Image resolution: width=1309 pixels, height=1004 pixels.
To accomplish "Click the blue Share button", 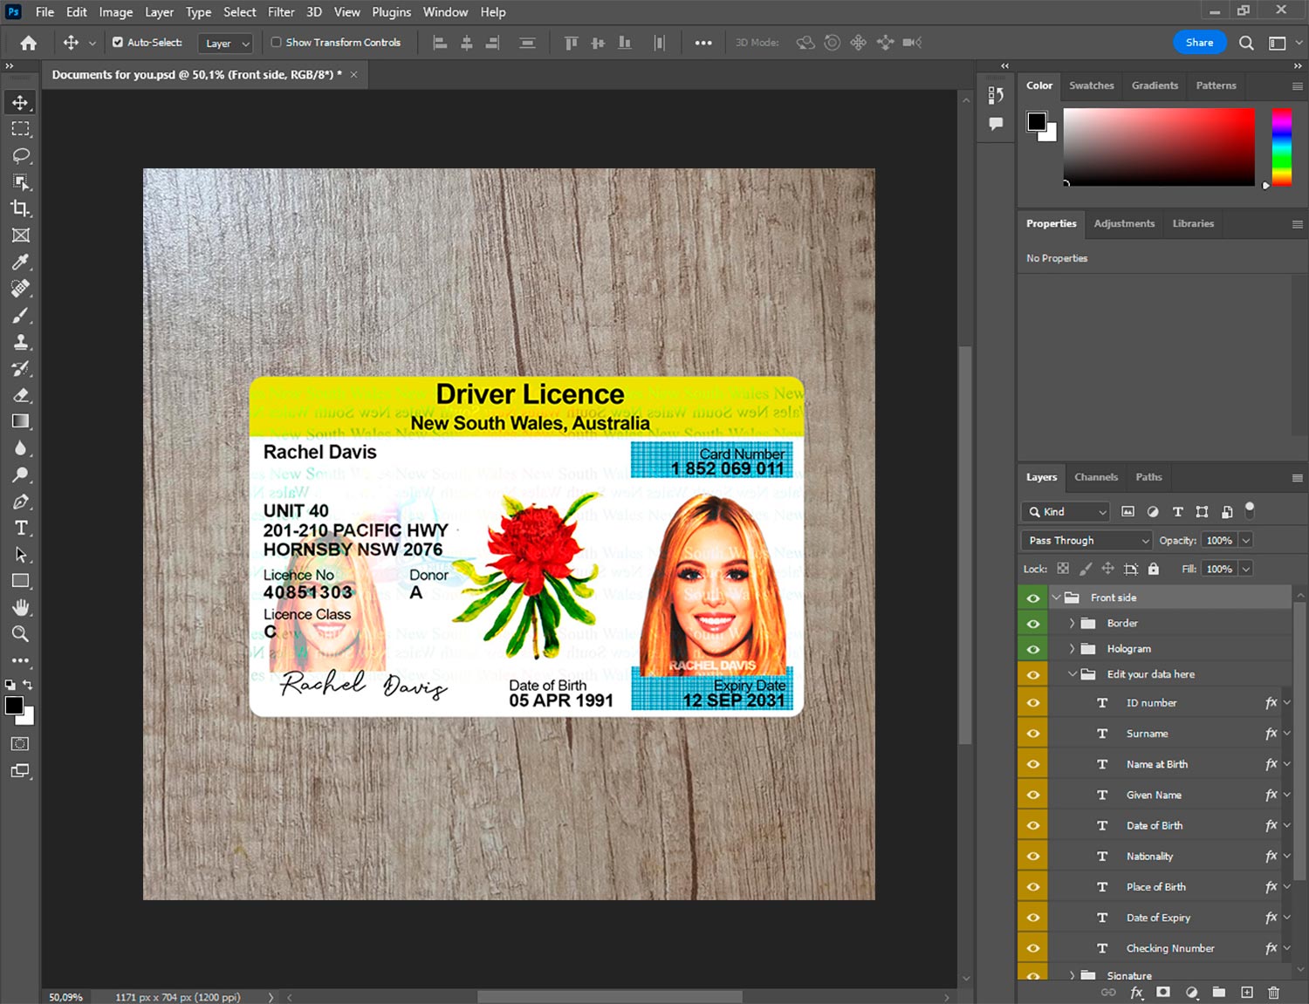I will [1199, 42].
